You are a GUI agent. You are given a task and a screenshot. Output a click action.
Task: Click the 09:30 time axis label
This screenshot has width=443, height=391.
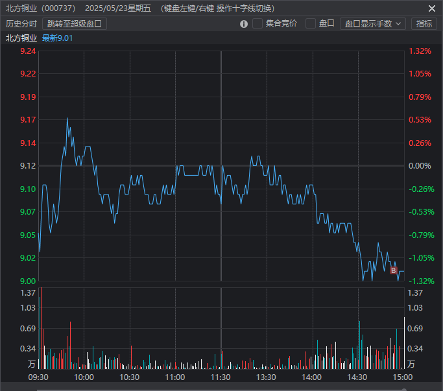[39, 377]
